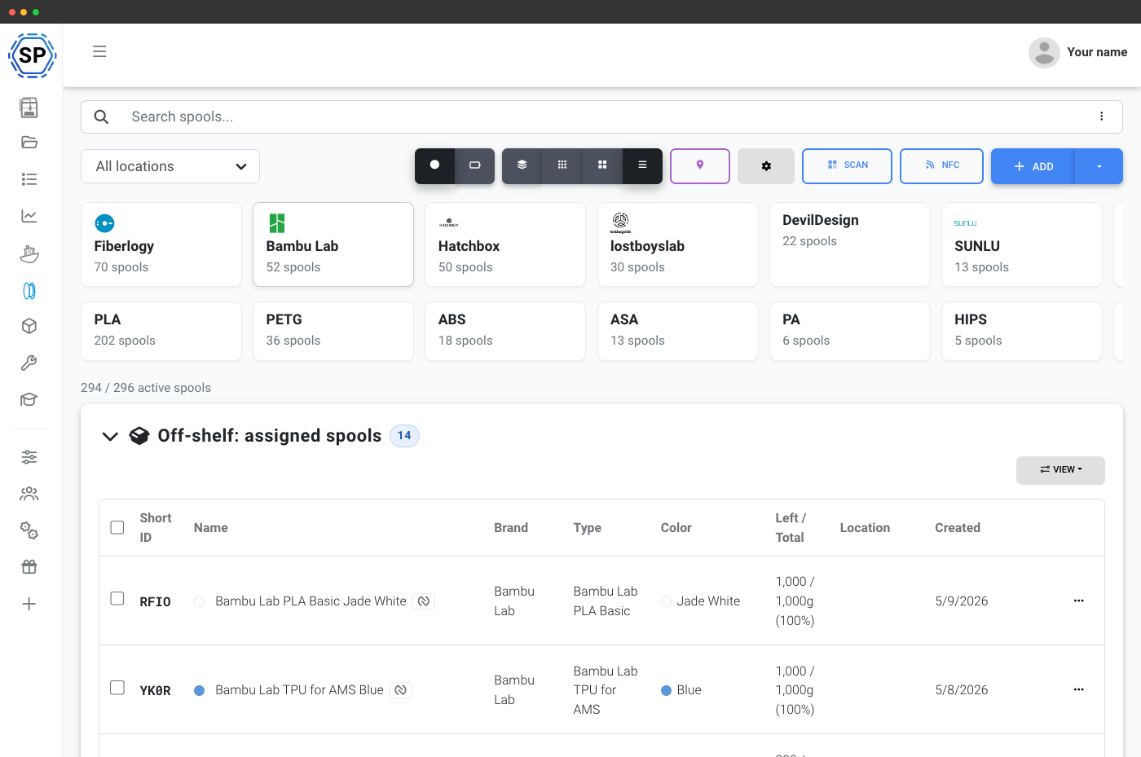
Task: Open the double gears sidebar icon
Action: [29, 530]
